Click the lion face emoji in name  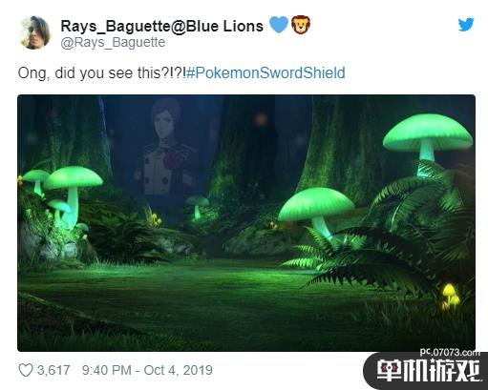[301, 25]
